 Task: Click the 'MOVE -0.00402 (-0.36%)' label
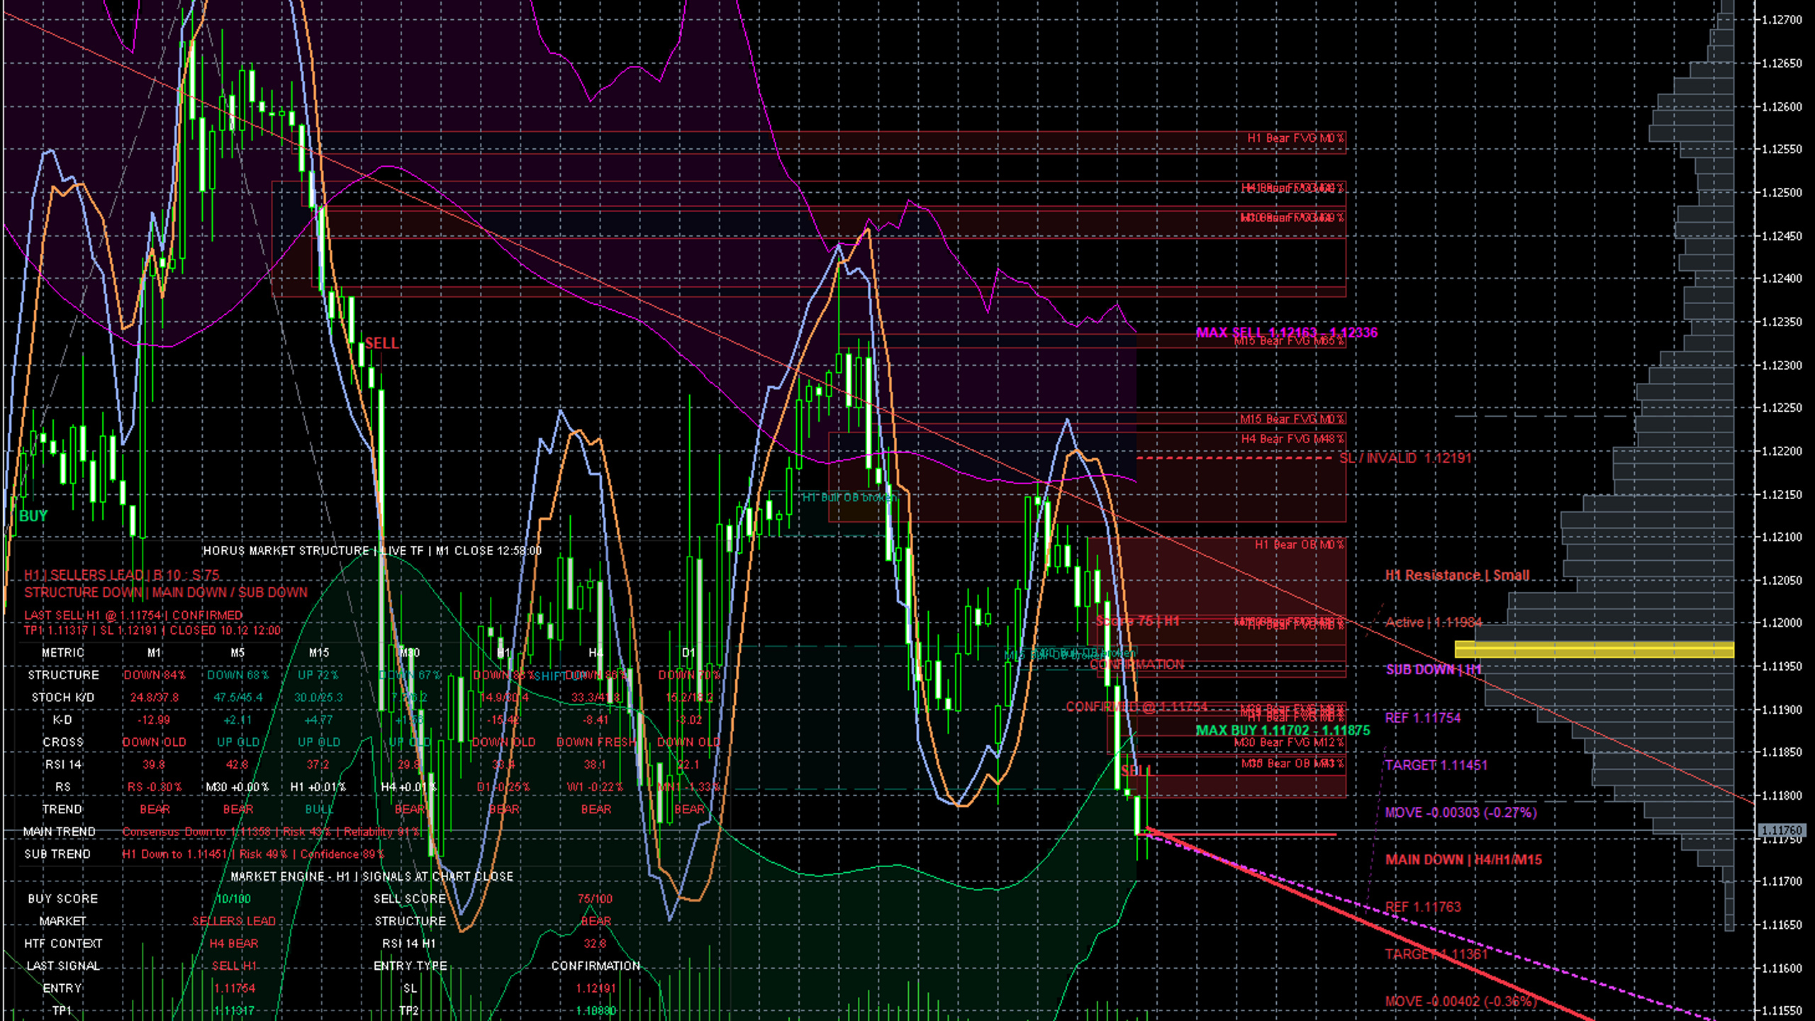point(1461,1001)
